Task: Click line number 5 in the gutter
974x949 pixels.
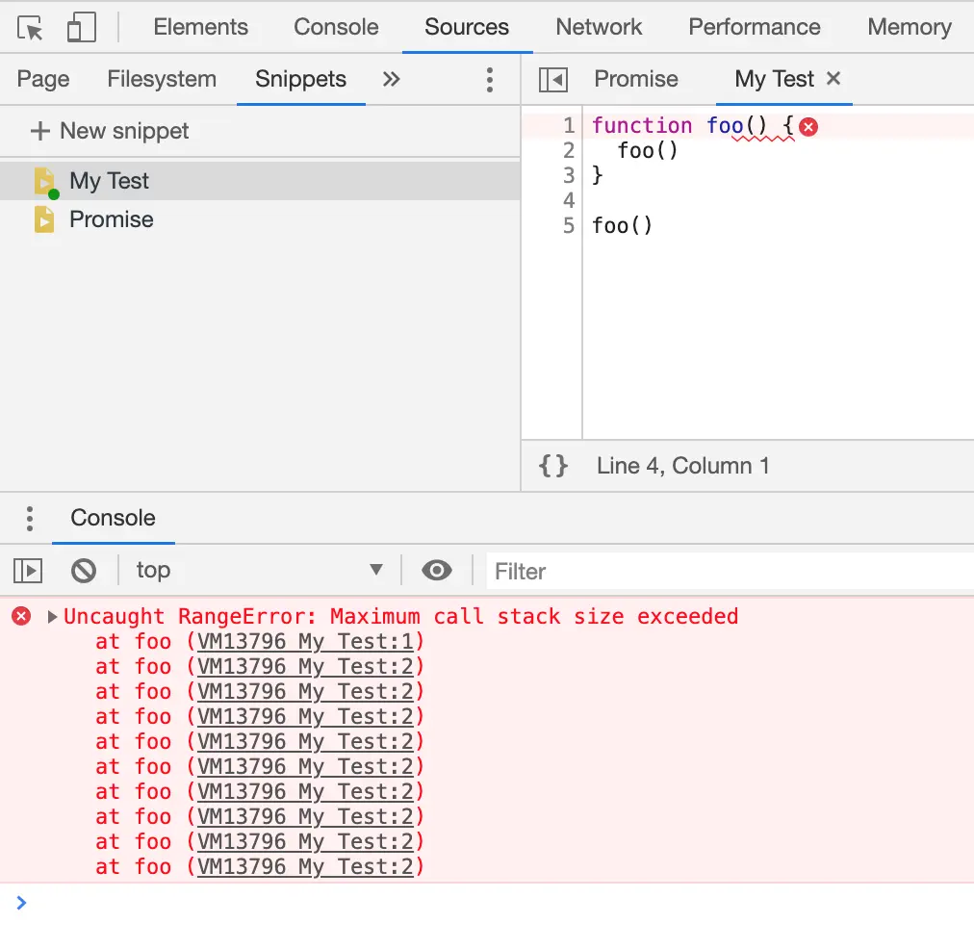Action: (x=569, y=225)
